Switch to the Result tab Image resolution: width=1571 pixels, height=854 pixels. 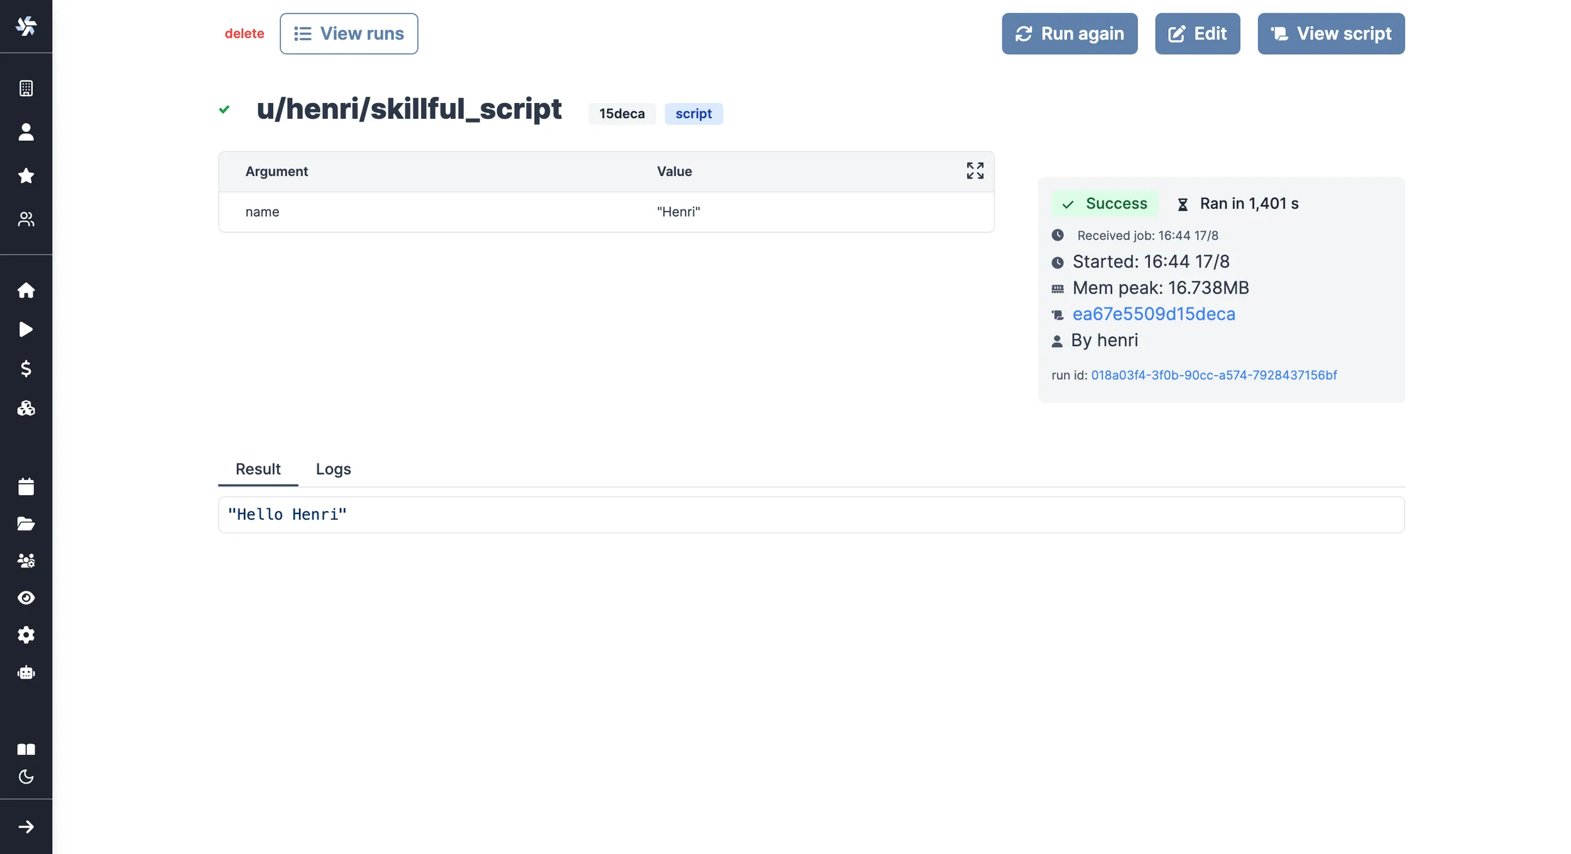click(x=257, y=469)
